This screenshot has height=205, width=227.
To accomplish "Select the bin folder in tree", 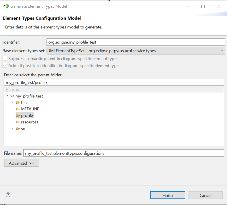I will pos(24,102).
